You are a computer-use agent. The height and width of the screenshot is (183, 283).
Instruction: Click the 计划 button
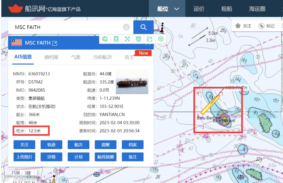coord(79,157)
